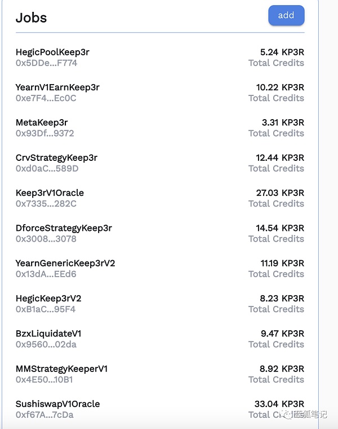This screenshot has width=338, height=429.
Task: Open the Keep3rV1Oracle job
Action: [x=50, y=192]
